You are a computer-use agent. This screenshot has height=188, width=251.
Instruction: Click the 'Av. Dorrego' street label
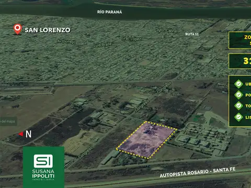[66, 41]
